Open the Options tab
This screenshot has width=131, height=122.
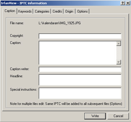(82, 11)
